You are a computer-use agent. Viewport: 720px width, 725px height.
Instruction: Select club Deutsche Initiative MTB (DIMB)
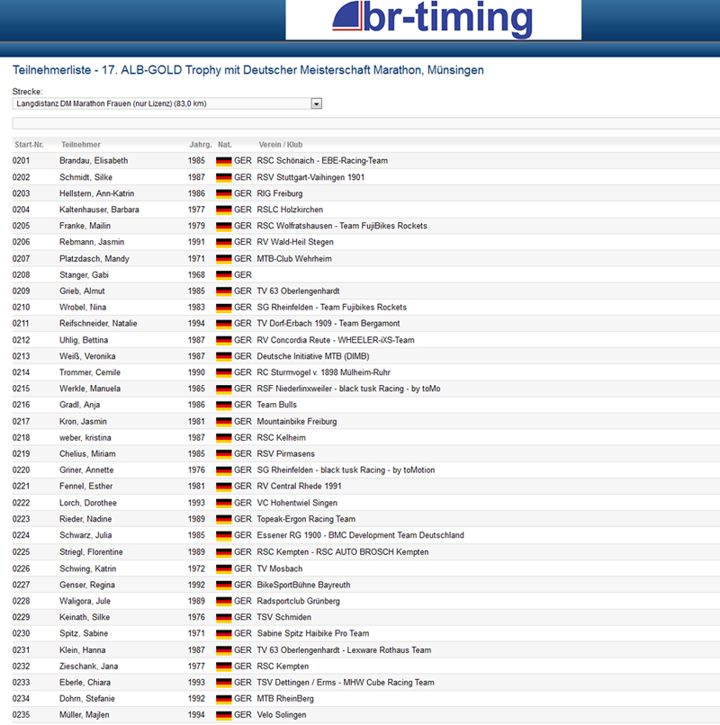click(313, 356)
